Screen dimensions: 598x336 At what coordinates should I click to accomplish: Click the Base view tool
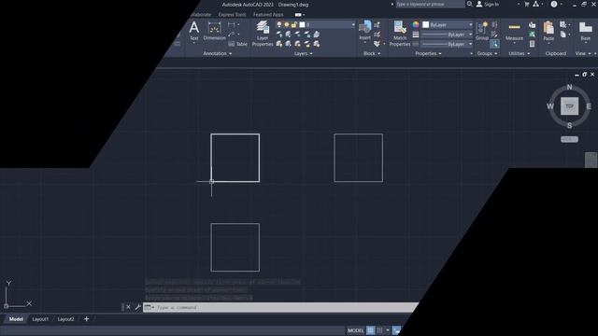pos(586,31)
